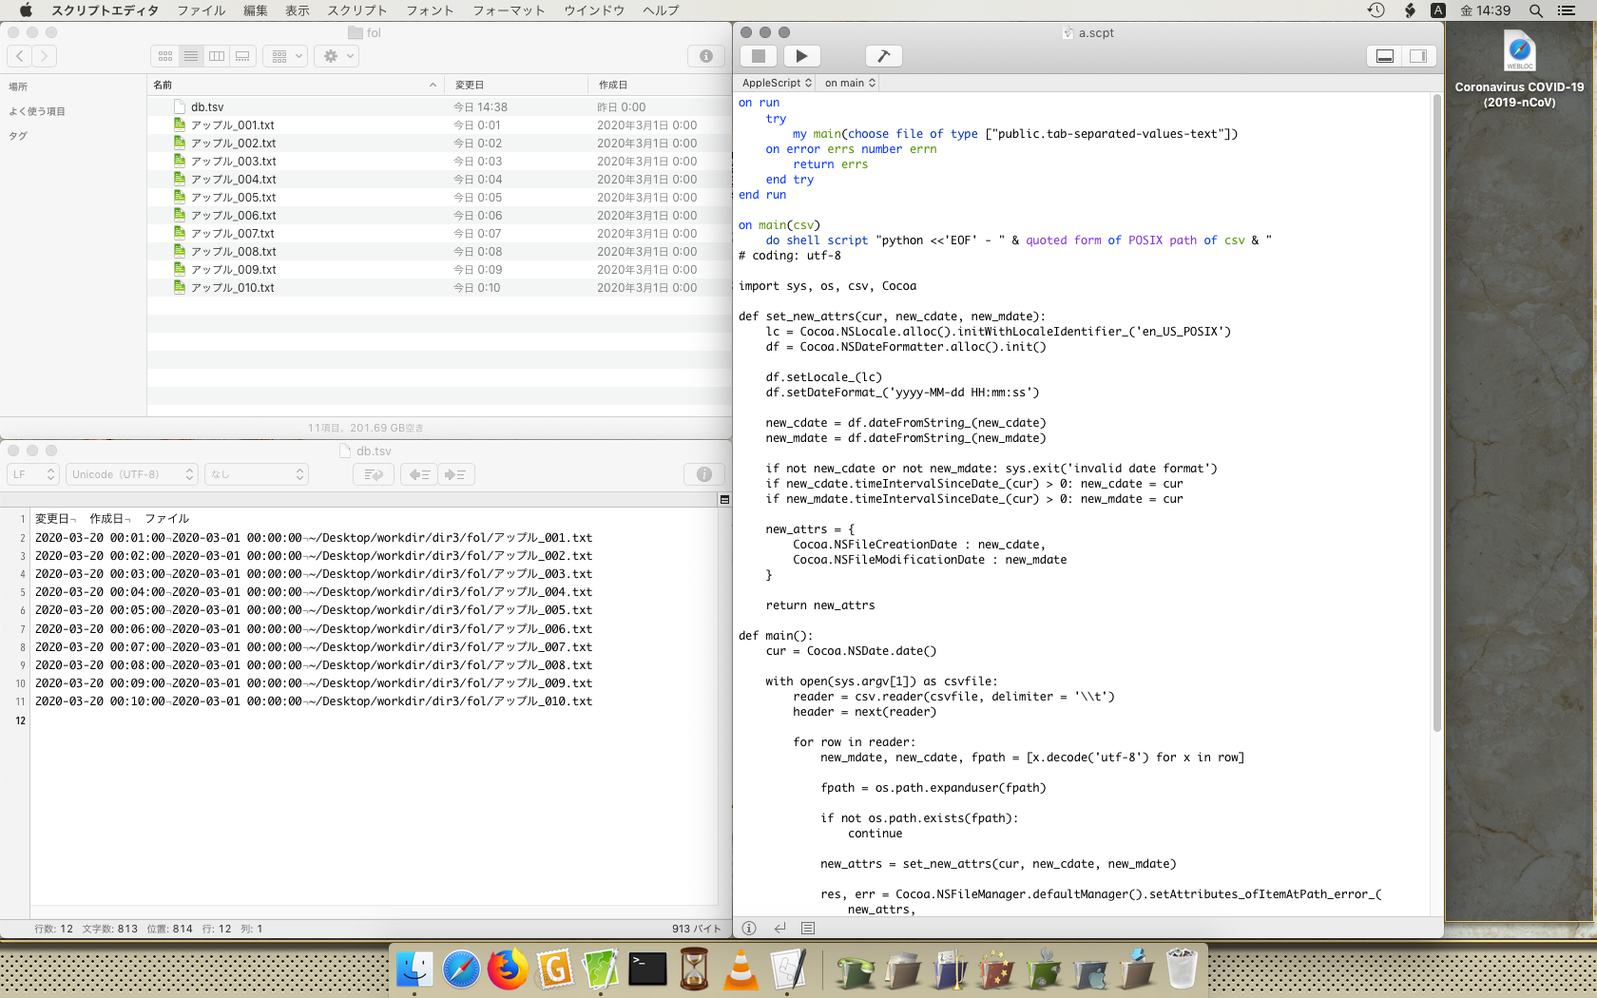Toggle line wrap in db.tsv editor
Image resolution: width=1597 pixels, height=998 pixels.
pyautogui.click(x=373, y=474)
